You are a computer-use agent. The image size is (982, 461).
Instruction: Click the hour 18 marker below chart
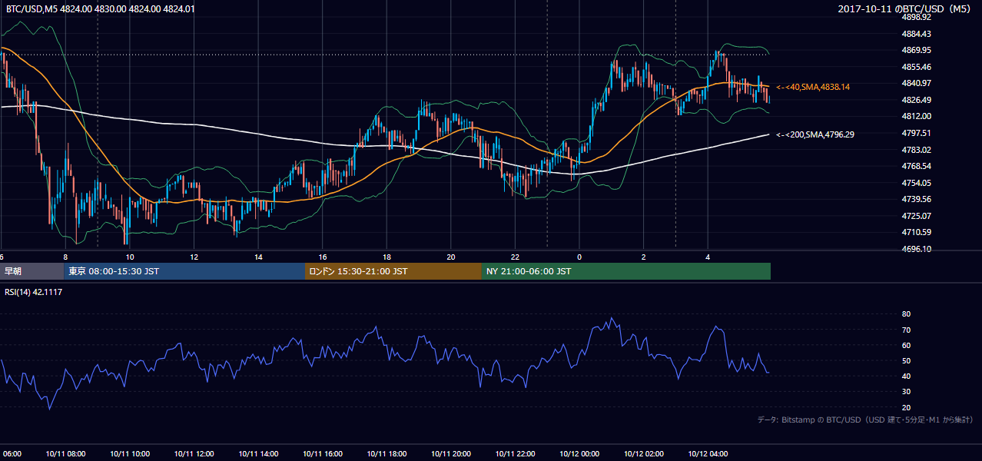click(x=386, y=257)
